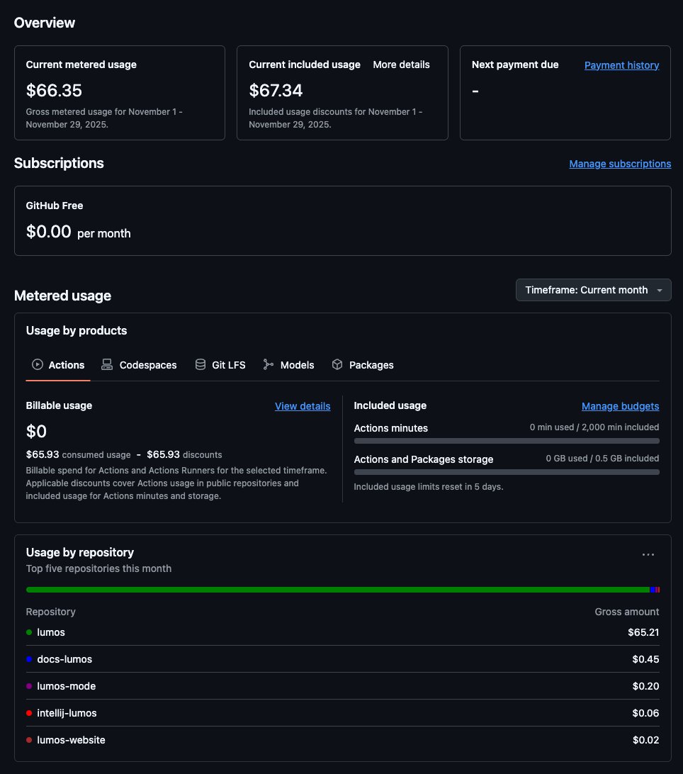Click the $0.00 per month price

click(x=78, y=232)
